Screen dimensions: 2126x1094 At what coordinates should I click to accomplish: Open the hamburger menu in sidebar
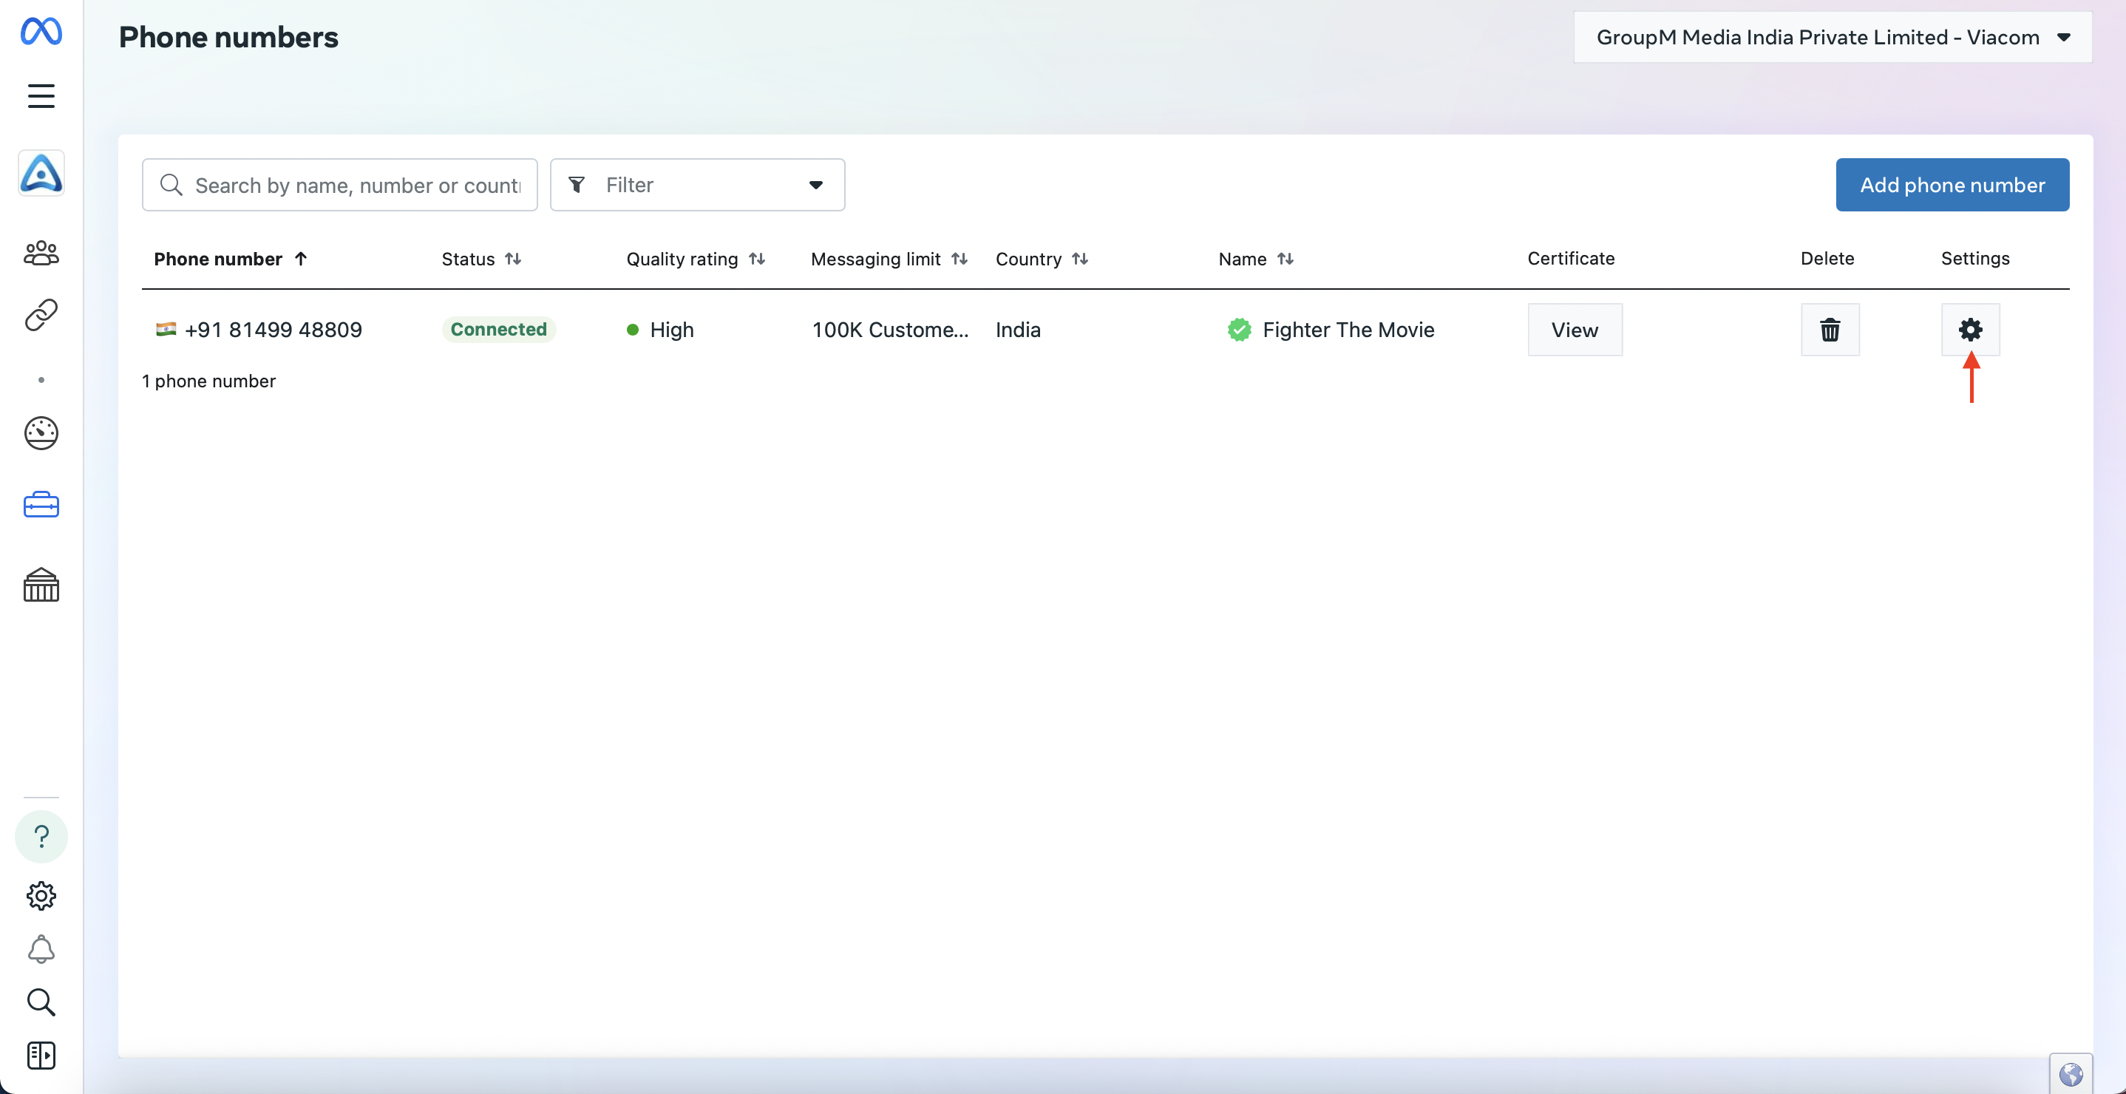[41, 95]
